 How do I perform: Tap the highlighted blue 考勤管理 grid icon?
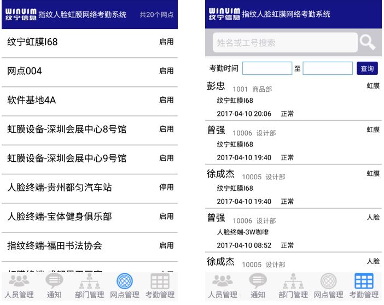tap(364, 280)
